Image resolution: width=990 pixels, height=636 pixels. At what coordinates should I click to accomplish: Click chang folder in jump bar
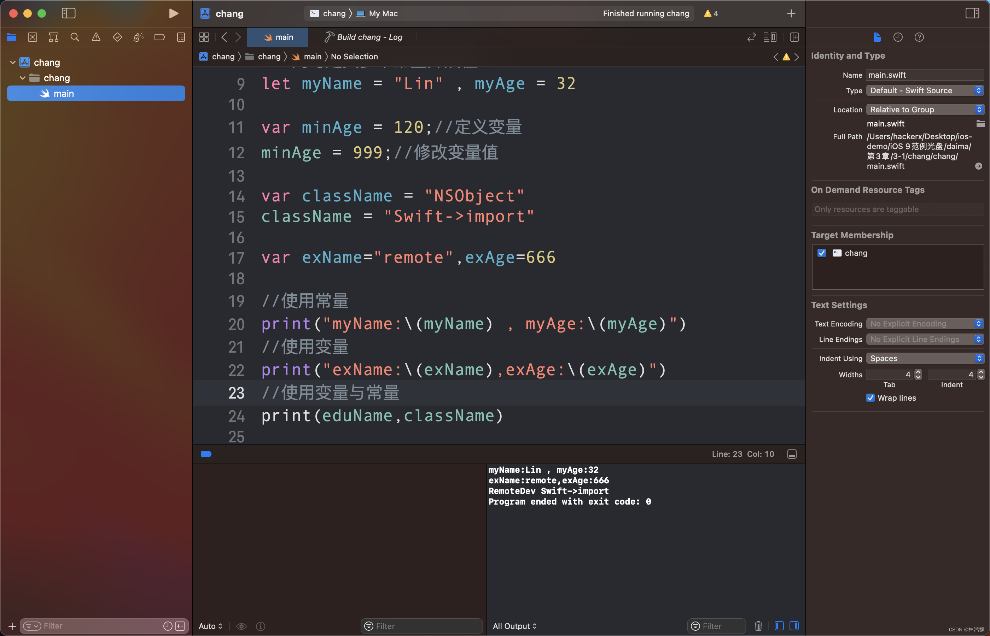pos(263,57)
